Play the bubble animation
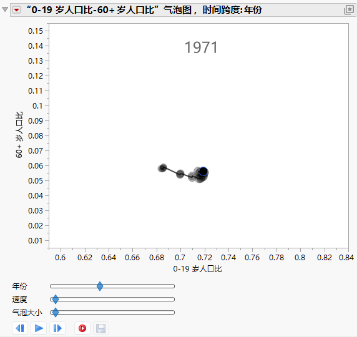The height and width of the screenshot is (337, 357). (39, 328)
